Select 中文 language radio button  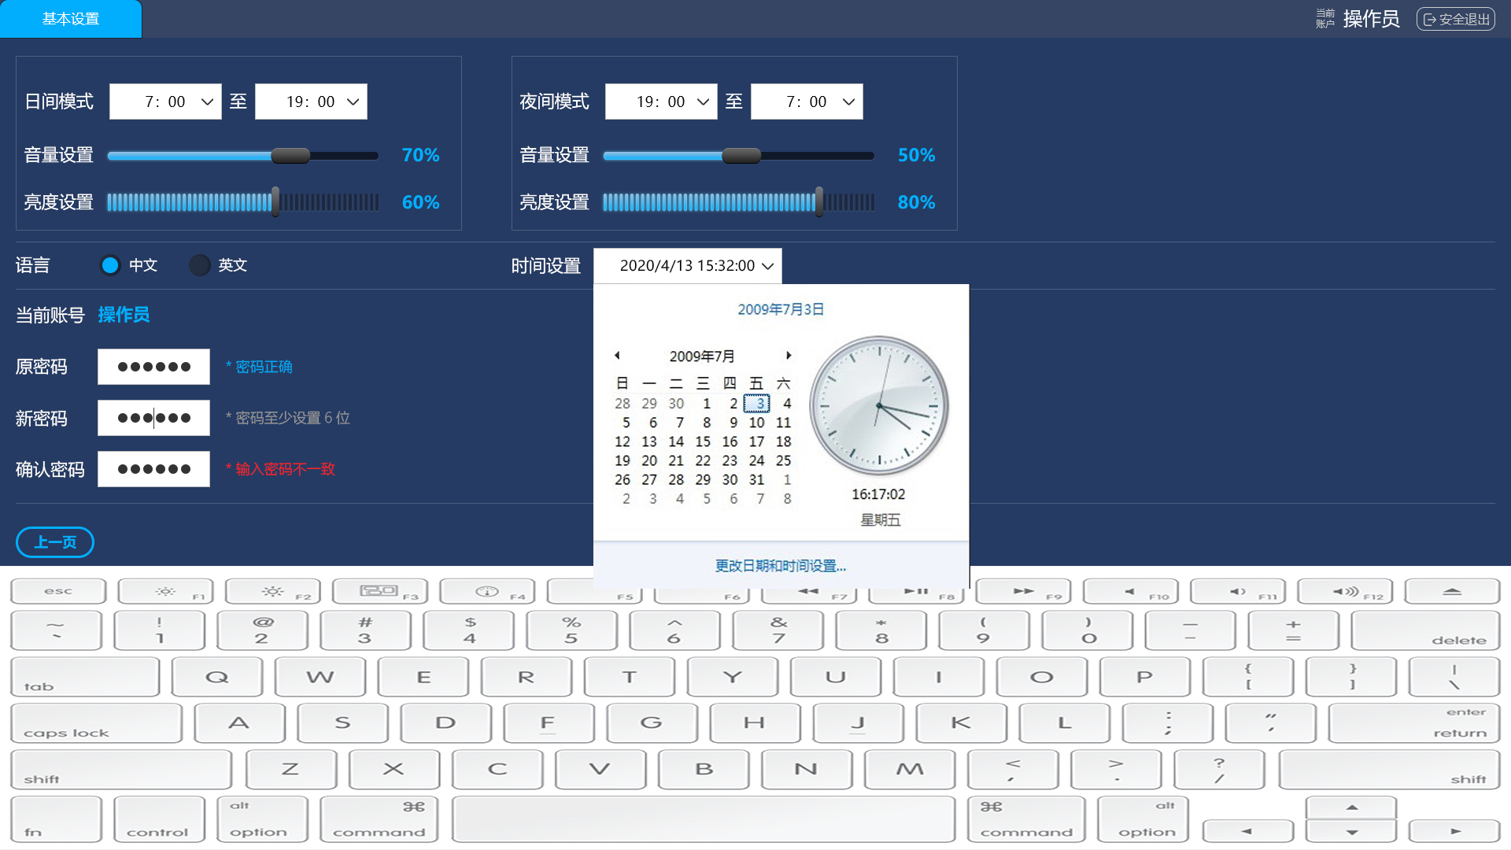point(110,265)
